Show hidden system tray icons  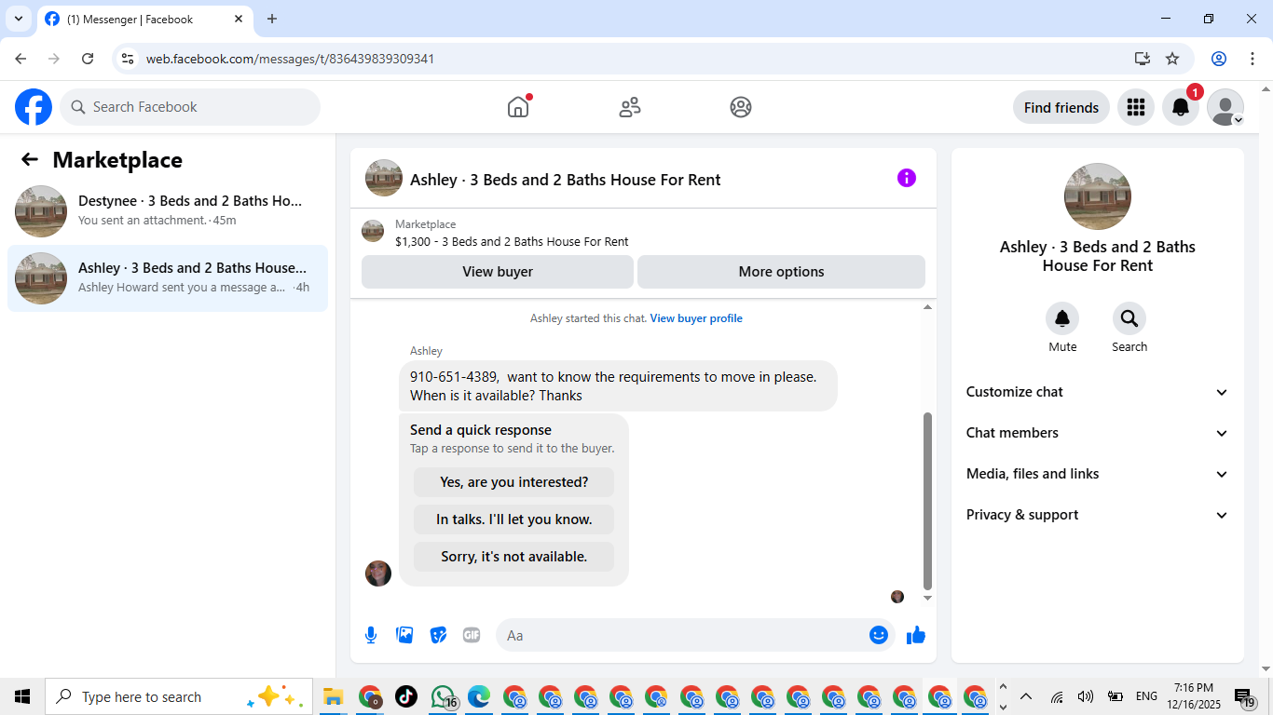(x=1026, y=696)
